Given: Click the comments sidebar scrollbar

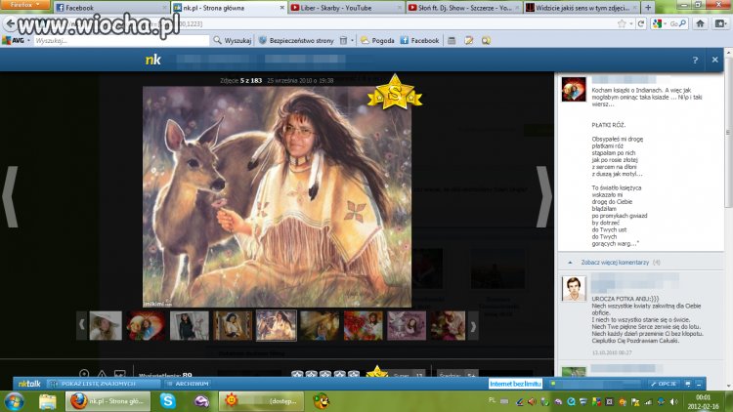Looking at the screenshot, I should point(728,134).
